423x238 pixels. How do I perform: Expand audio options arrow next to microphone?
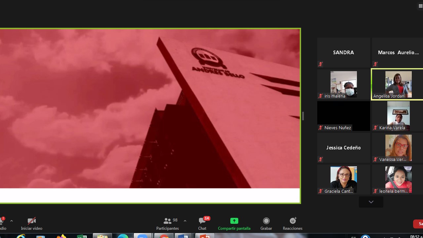click(x=12, y=221)
